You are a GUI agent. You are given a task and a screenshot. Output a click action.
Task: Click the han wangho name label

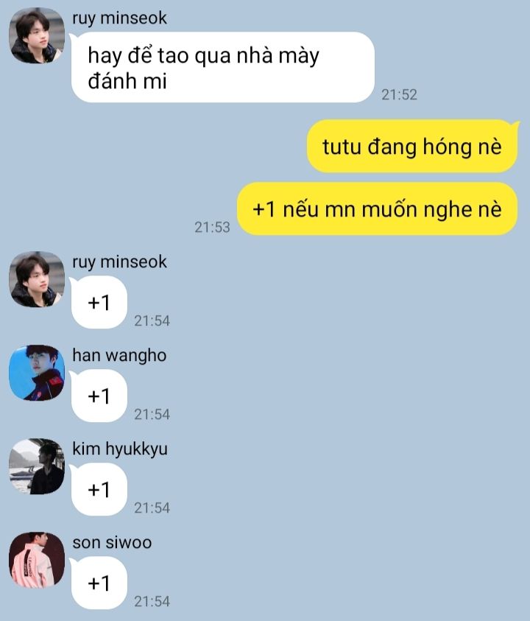tap(119, 356)
